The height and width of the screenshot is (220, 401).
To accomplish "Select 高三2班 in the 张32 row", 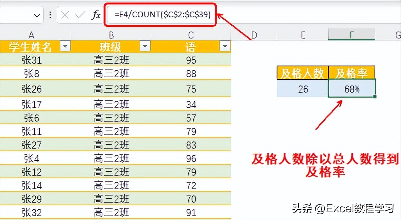I will pos(111,212).
